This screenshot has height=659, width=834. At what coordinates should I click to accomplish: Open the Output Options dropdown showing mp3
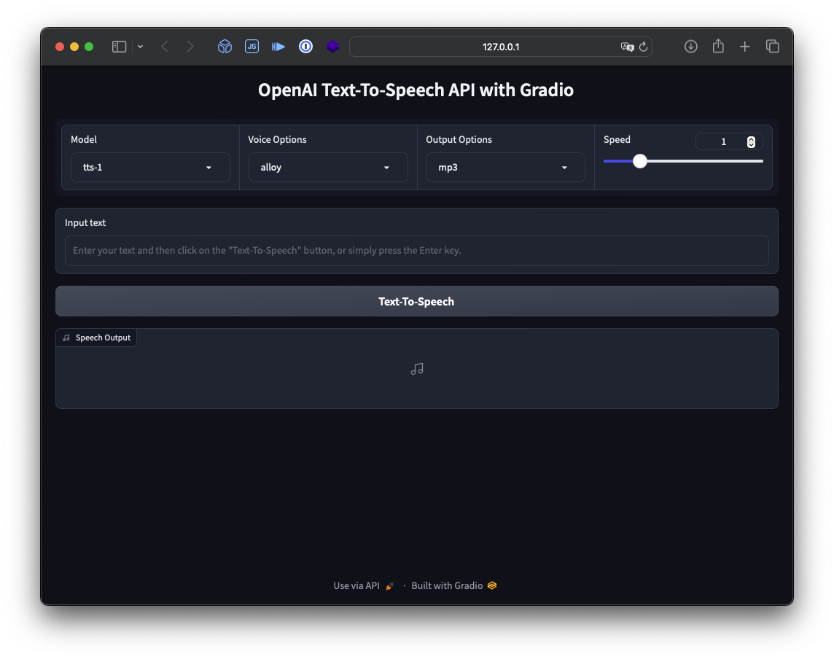pos(505,167)
